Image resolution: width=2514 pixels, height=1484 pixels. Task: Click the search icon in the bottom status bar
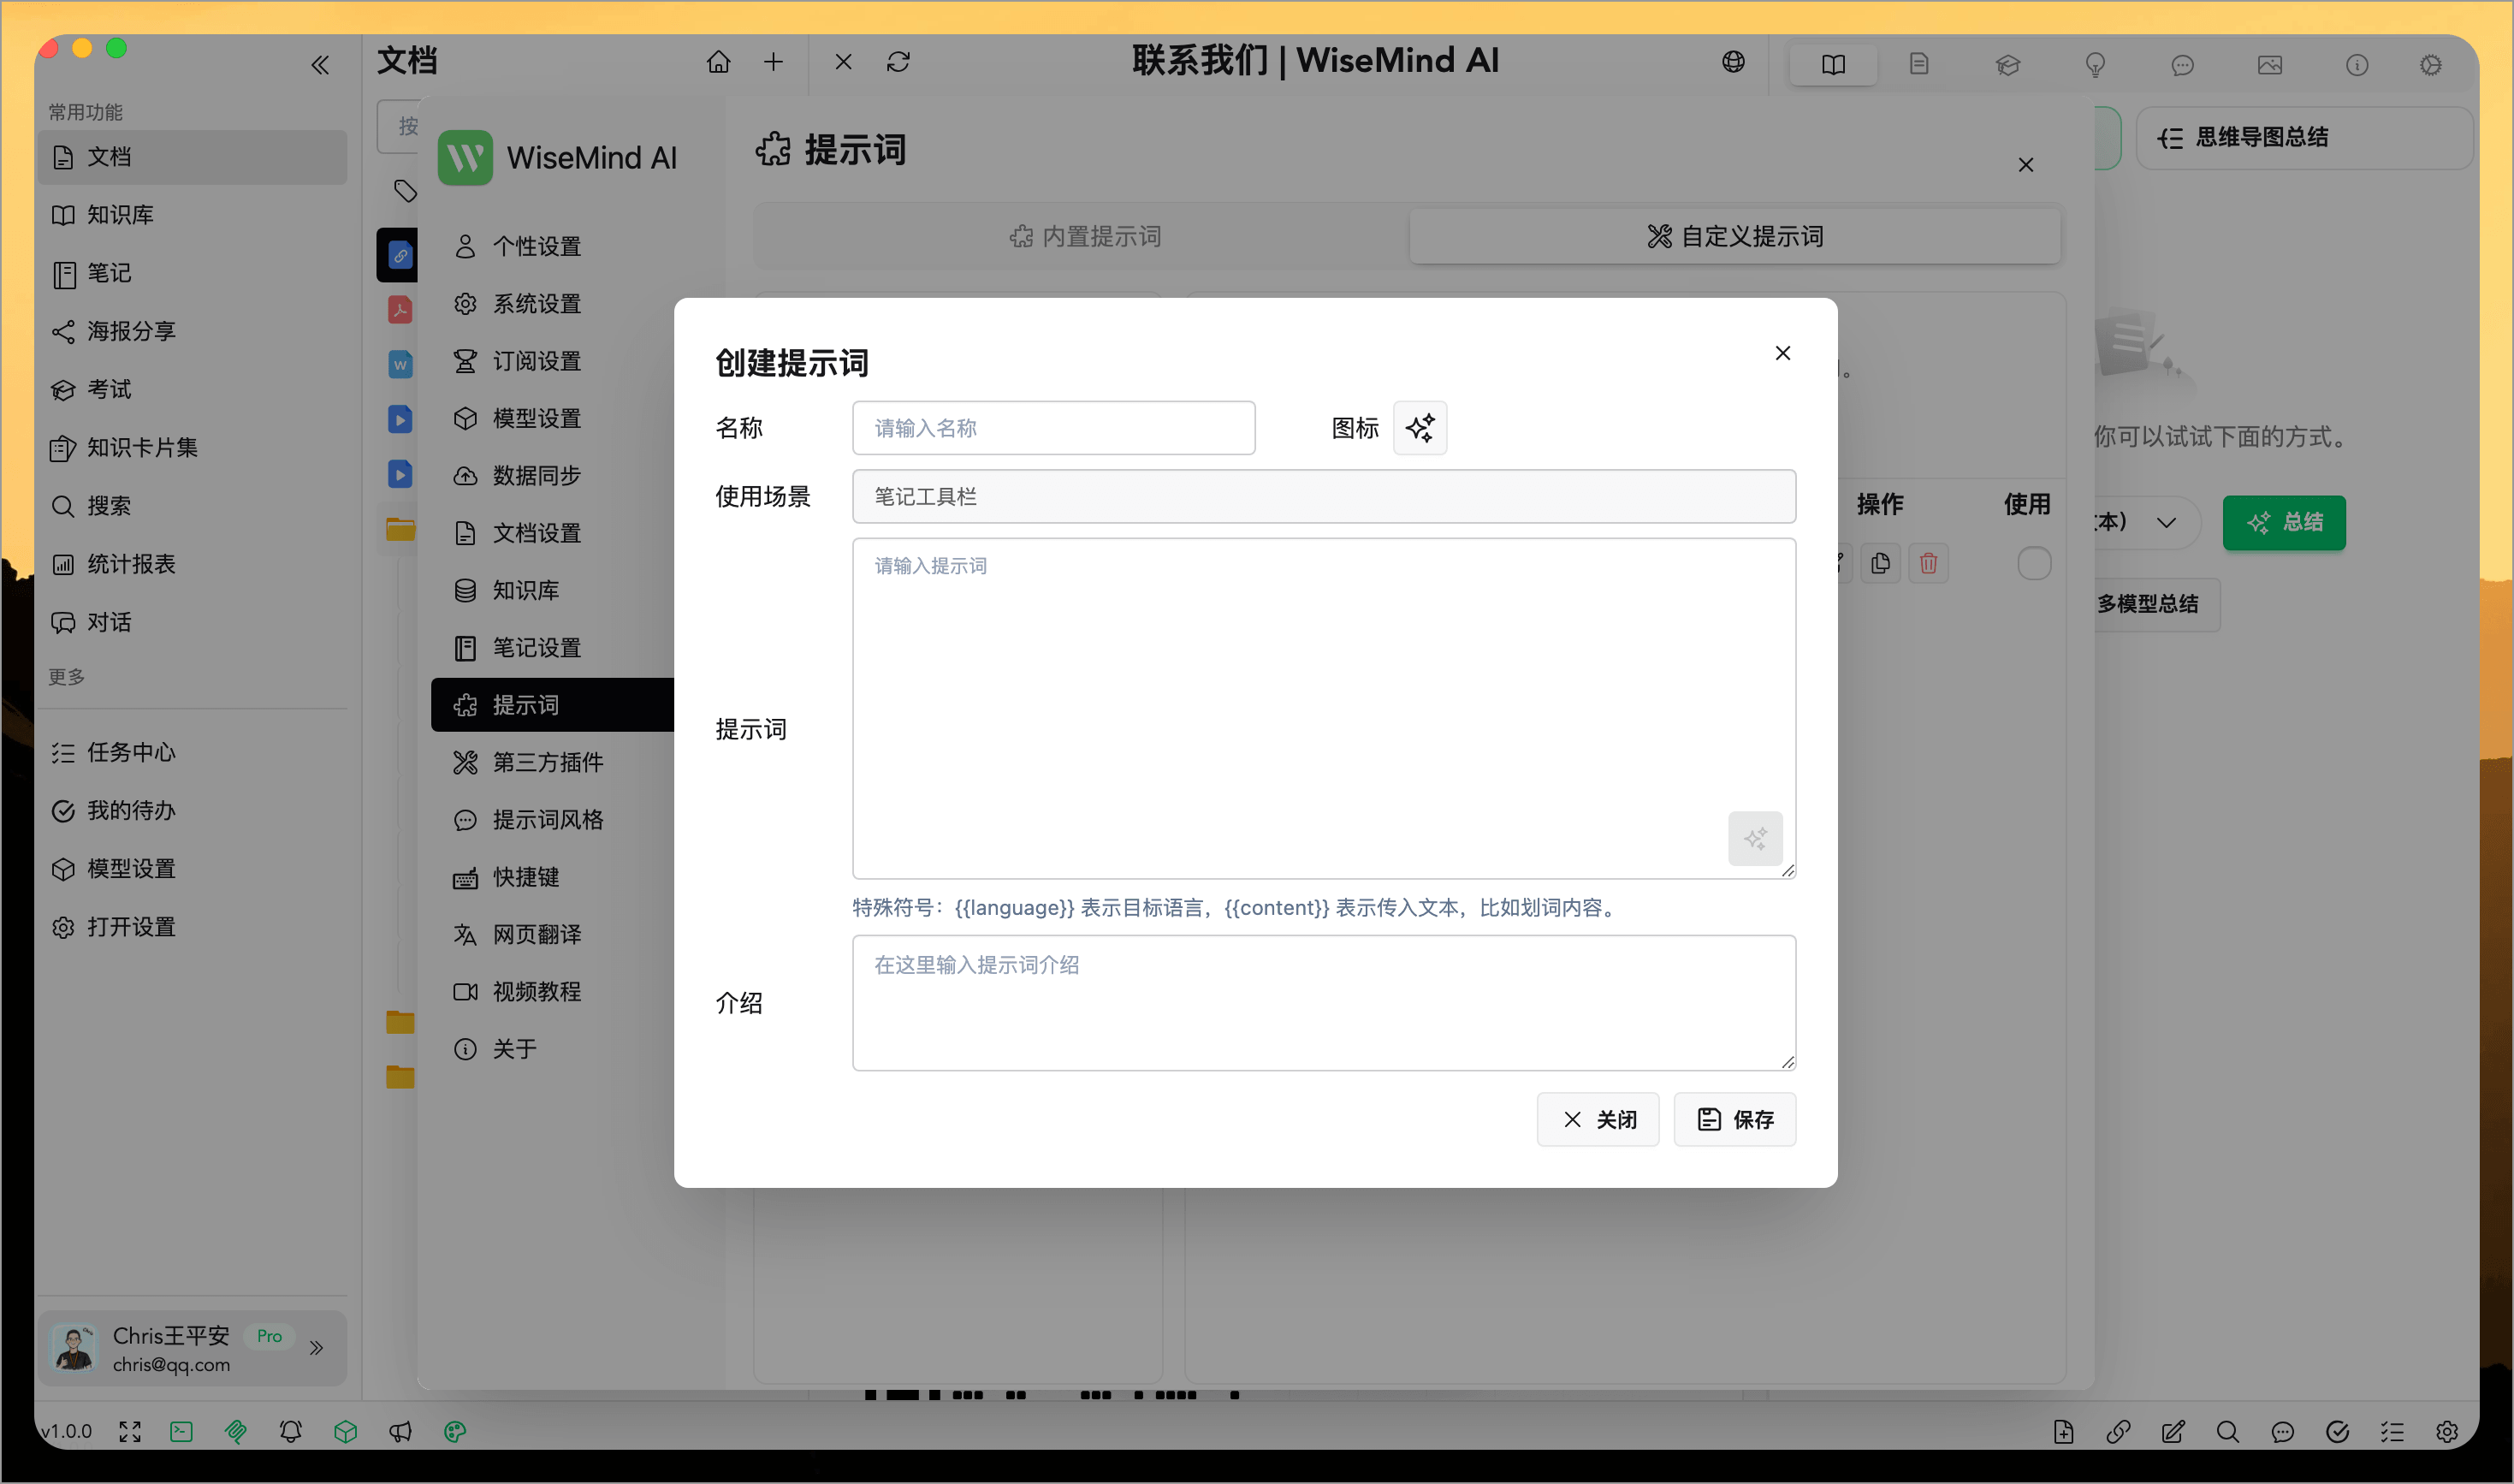(x=2228, y=1431)
